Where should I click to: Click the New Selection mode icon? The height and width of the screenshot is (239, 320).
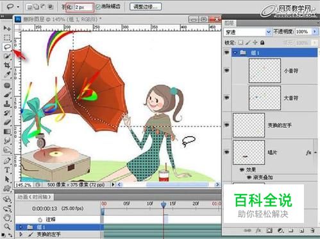(29, 7)
